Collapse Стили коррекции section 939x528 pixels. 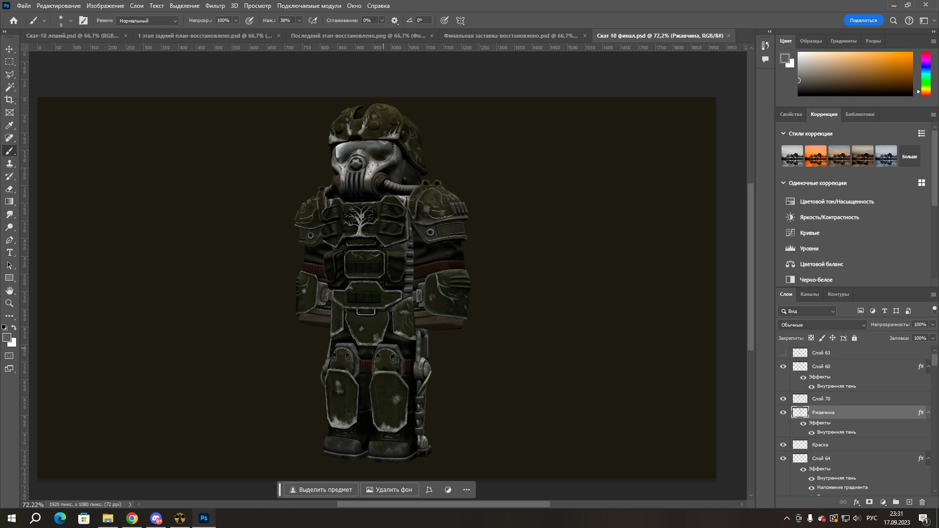[783, 133]
